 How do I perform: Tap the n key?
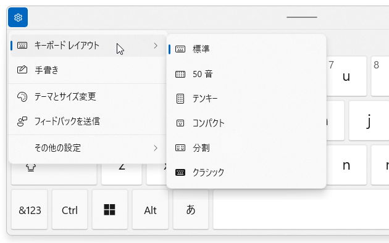tap(346, 165)
